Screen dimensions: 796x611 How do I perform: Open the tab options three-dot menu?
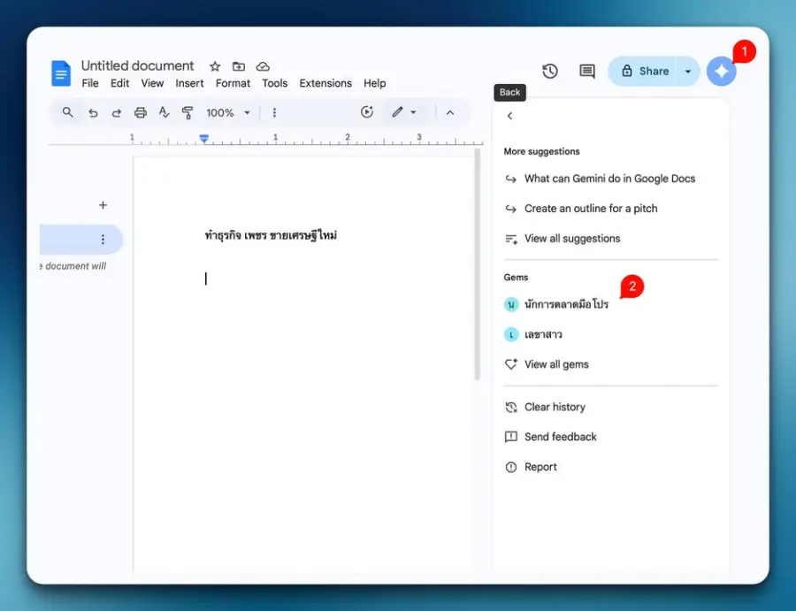pyautogui.click(x=103, y=240)
